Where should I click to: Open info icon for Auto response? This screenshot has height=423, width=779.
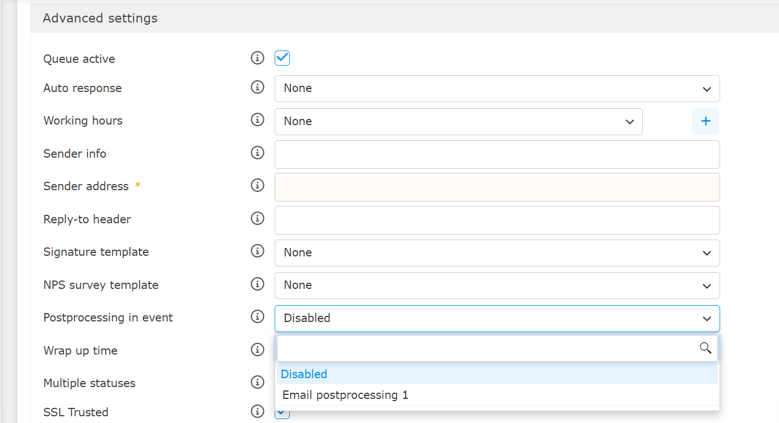[x=257, y=87]
